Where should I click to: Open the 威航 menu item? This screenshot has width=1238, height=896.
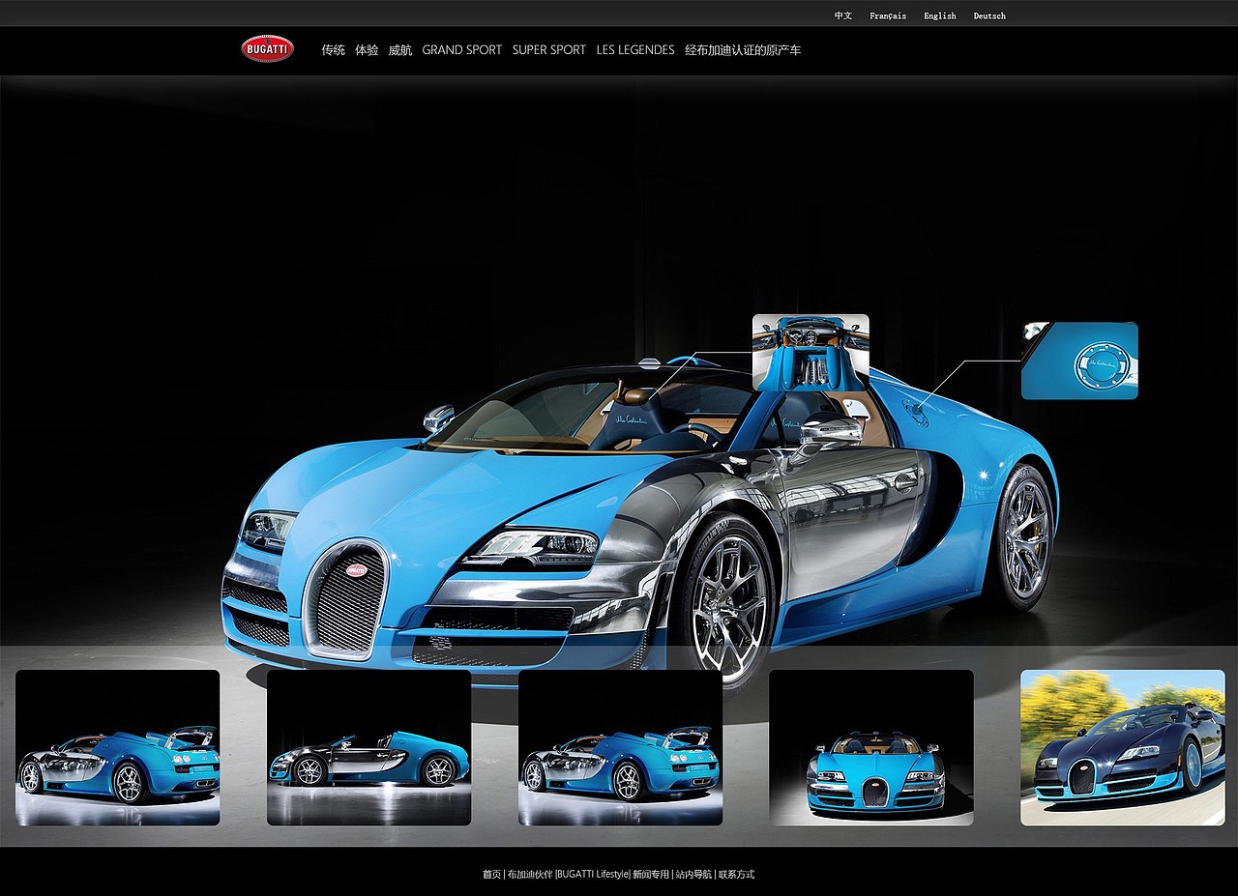[400, 49]
